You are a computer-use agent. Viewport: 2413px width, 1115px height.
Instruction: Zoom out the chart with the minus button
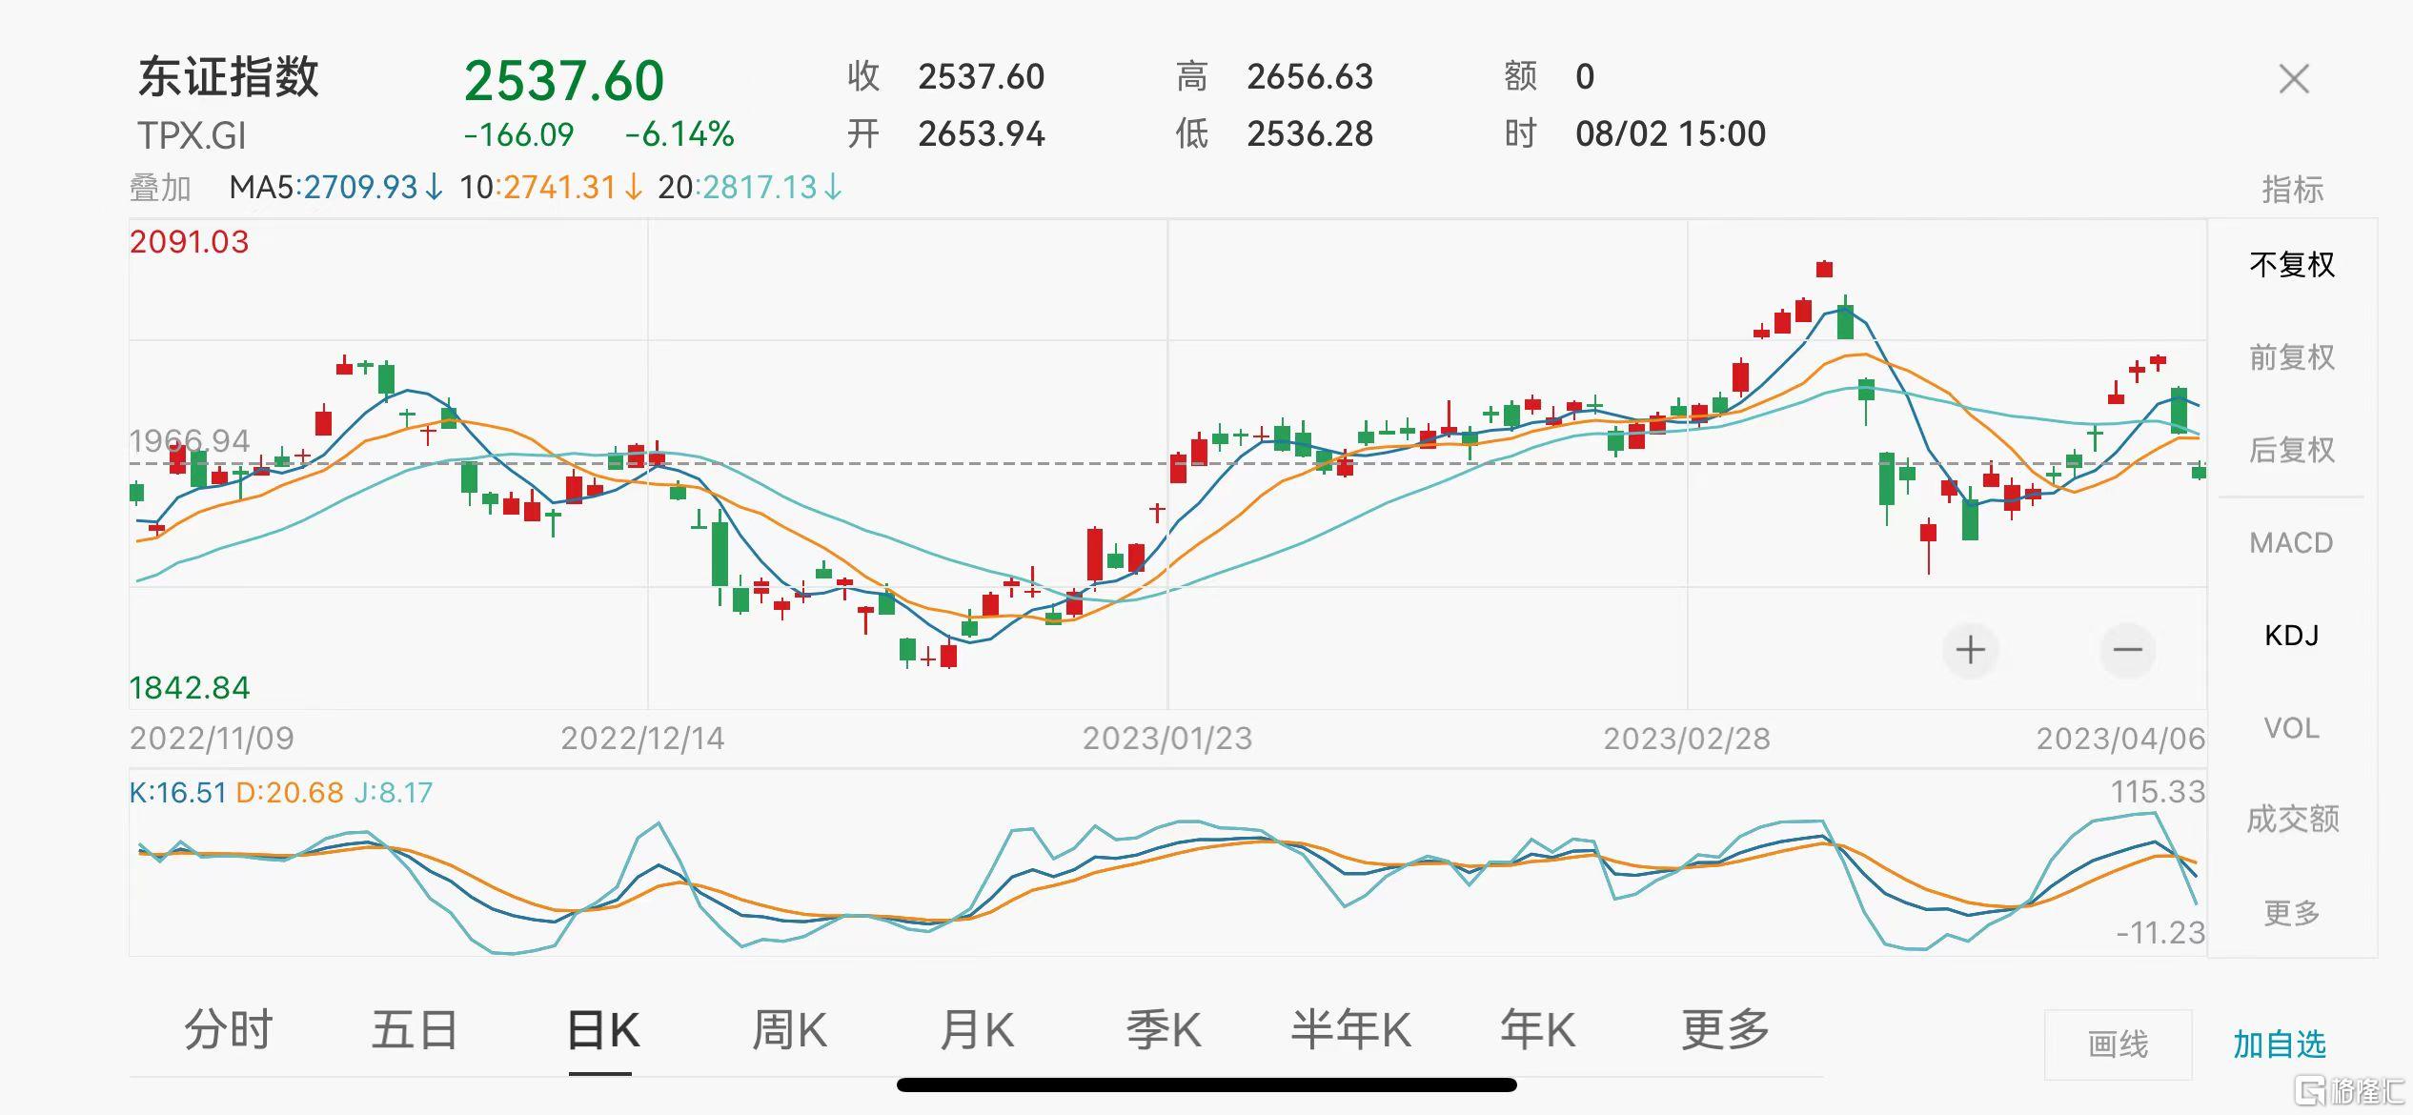click(2127, 650)
